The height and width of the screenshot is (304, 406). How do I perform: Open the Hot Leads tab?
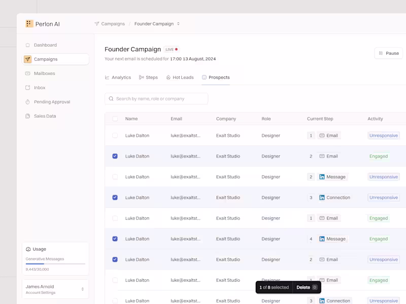coord(180,78)
